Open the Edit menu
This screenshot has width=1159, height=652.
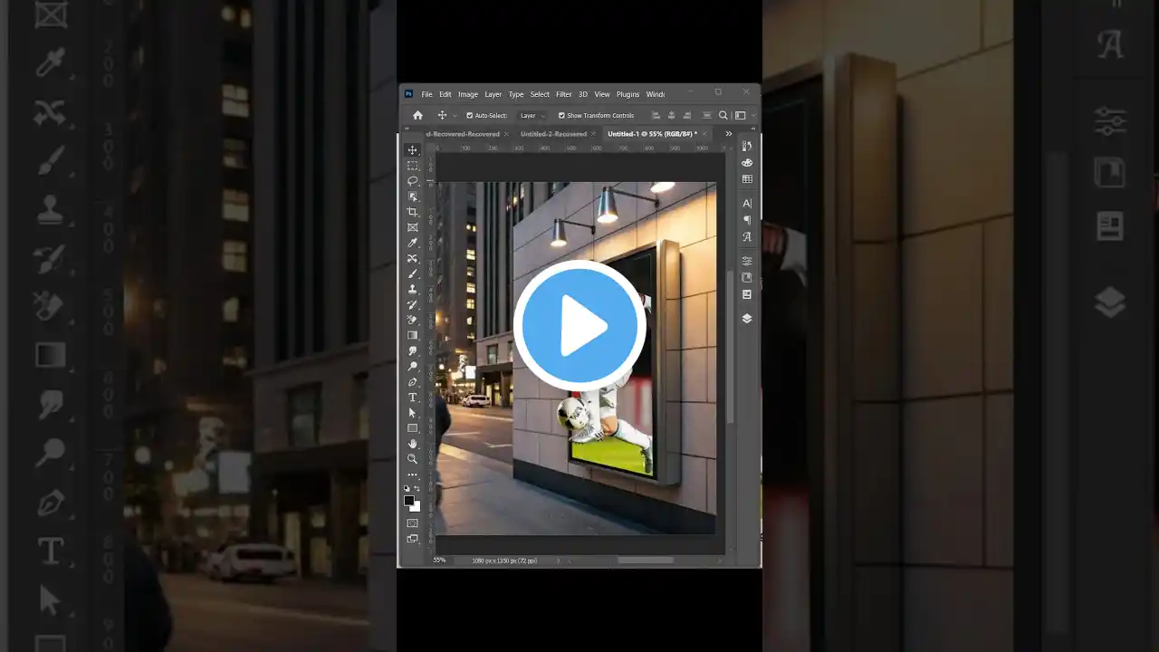445,94
